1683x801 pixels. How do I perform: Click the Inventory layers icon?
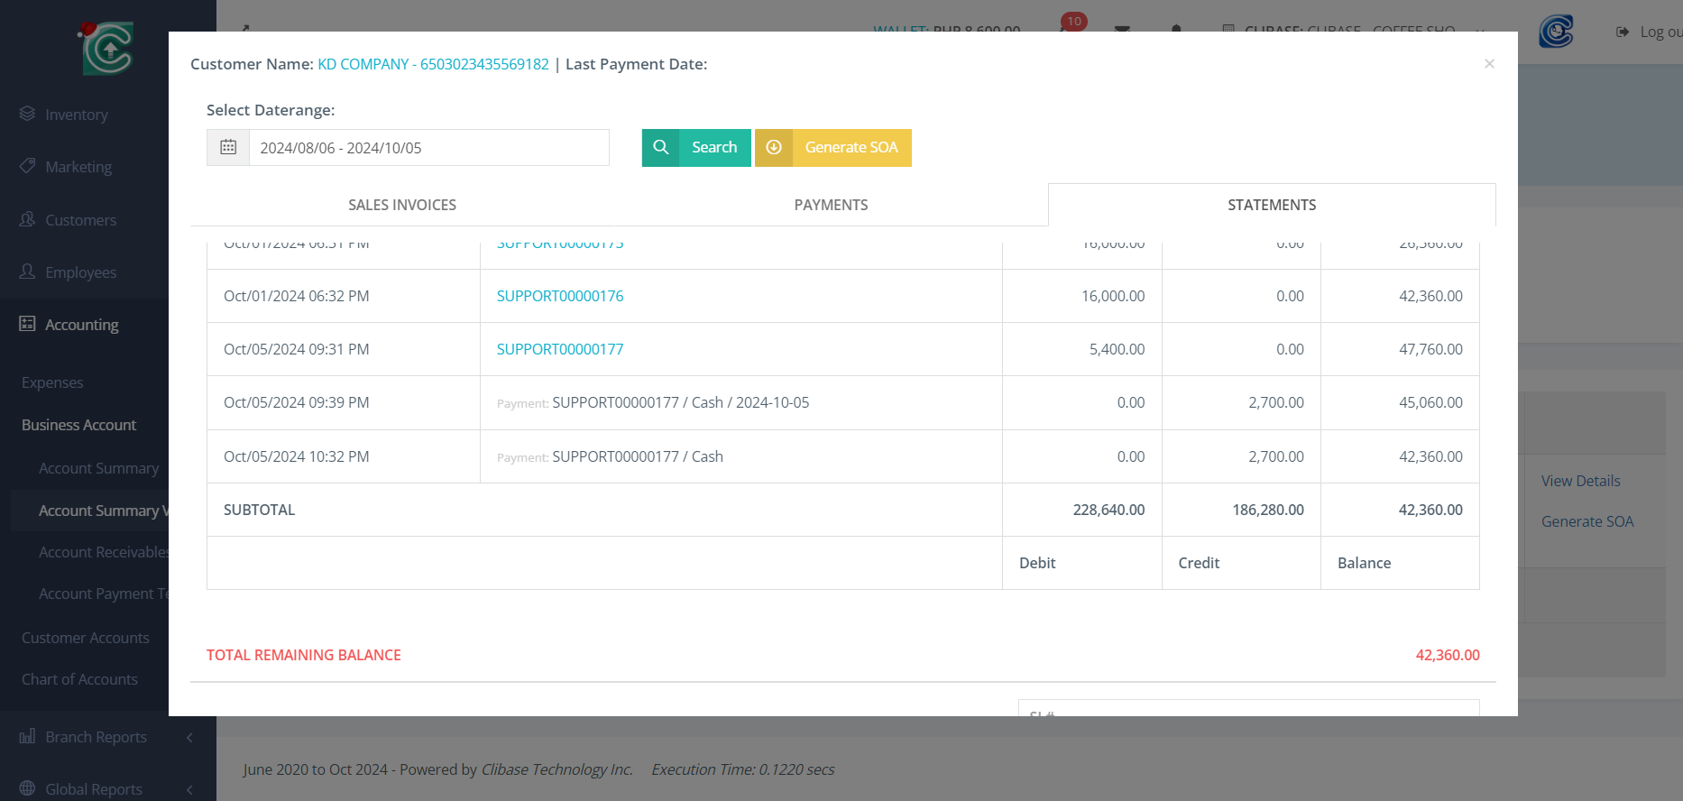pos(27,115)
